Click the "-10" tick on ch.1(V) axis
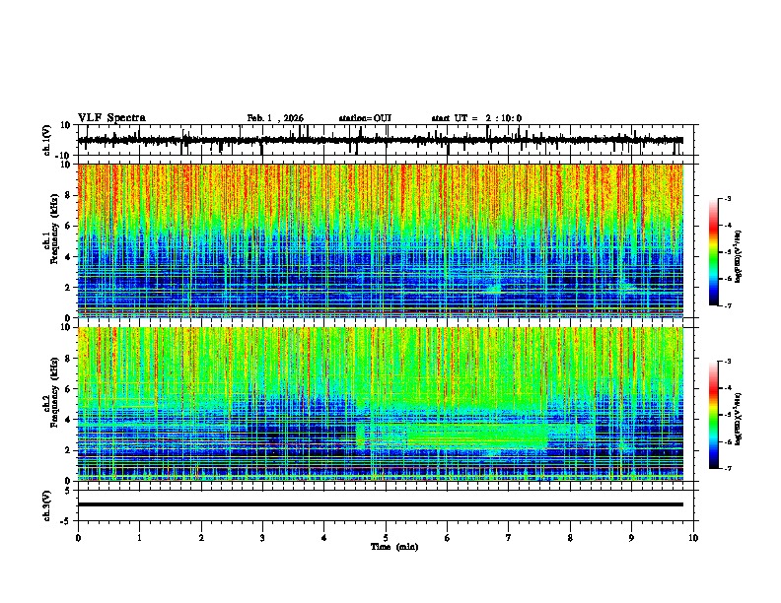This screenshot has width=781, height=603. click(64, 156)
